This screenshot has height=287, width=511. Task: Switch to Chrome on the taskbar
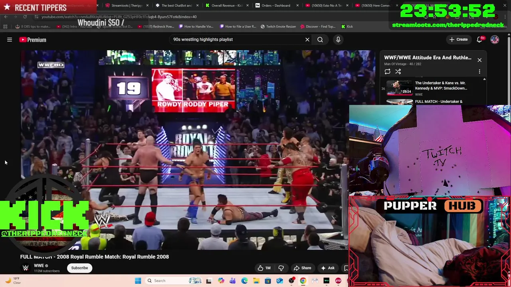pyautogui.click(x=303, y=281)
